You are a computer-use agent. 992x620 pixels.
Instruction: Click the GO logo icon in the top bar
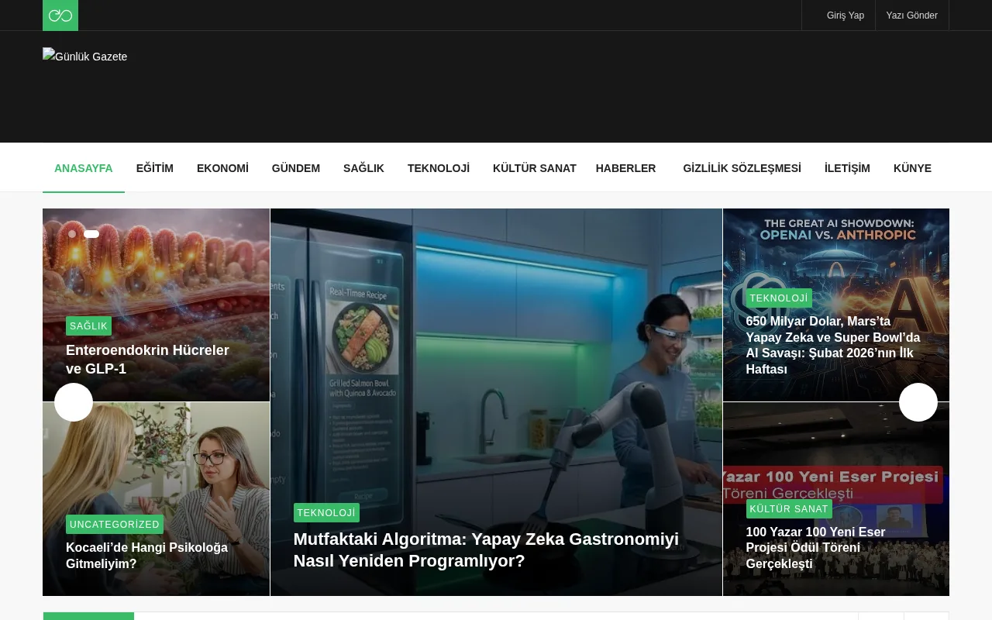pos(60,15)
